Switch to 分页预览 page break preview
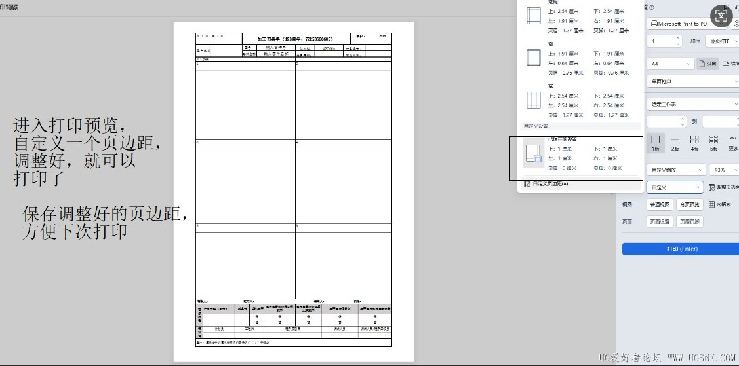 [690, 205]
